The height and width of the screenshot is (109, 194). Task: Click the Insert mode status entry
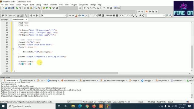point(141,102)
